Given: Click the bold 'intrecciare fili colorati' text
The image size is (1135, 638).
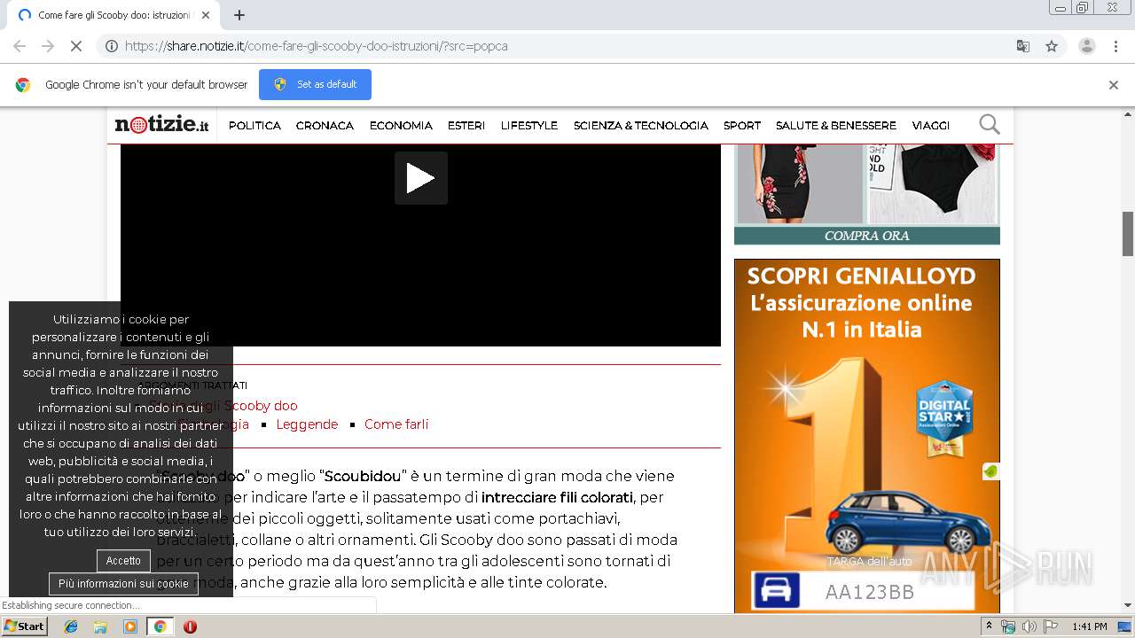Looking at the screenshot, I should 557,497.
